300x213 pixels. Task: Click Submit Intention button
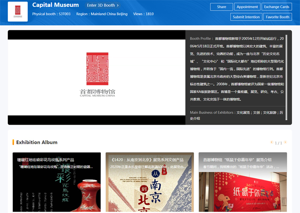click(x=246, y=17)
